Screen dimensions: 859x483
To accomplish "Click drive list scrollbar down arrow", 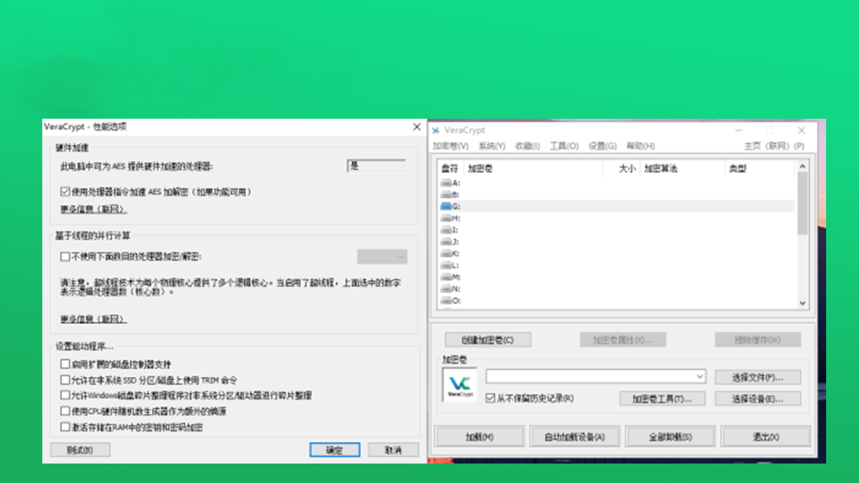I will 803,303.
